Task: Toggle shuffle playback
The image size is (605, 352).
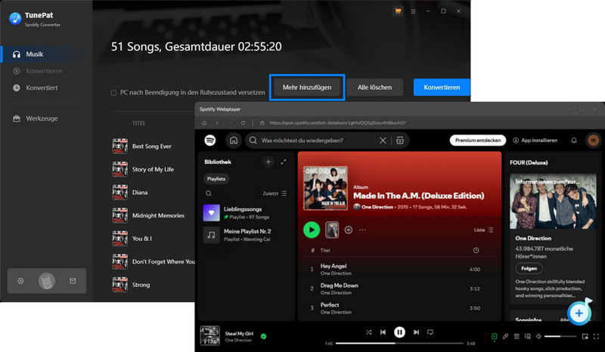Action: (x=368, y=332)
